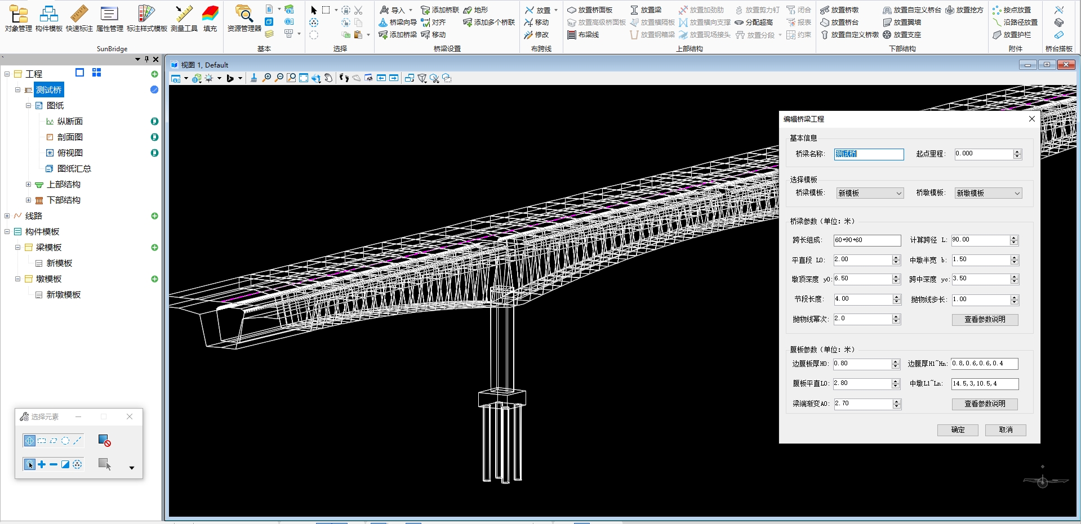
Task: Click the zoom out icon in view toolbar
Action: point(279,78)
